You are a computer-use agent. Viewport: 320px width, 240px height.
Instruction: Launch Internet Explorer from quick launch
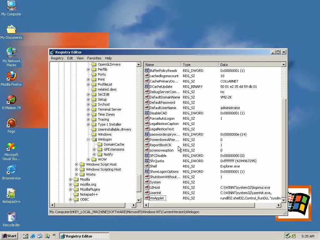32,236
